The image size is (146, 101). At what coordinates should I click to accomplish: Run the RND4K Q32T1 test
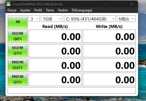18,65
